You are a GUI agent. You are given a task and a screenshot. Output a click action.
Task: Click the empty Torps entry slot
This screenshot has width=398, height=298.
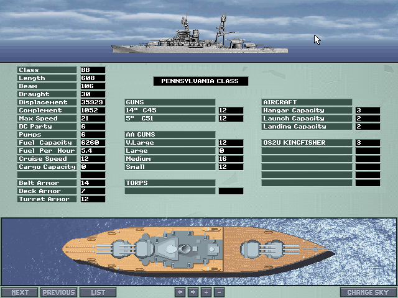[x=170, y=191]
